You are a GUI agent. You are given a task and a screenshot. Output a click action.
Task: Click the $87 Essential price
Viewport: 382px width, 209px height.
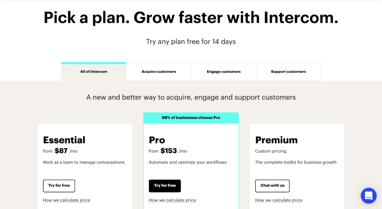pyautogui.click(x=61, y=151)
